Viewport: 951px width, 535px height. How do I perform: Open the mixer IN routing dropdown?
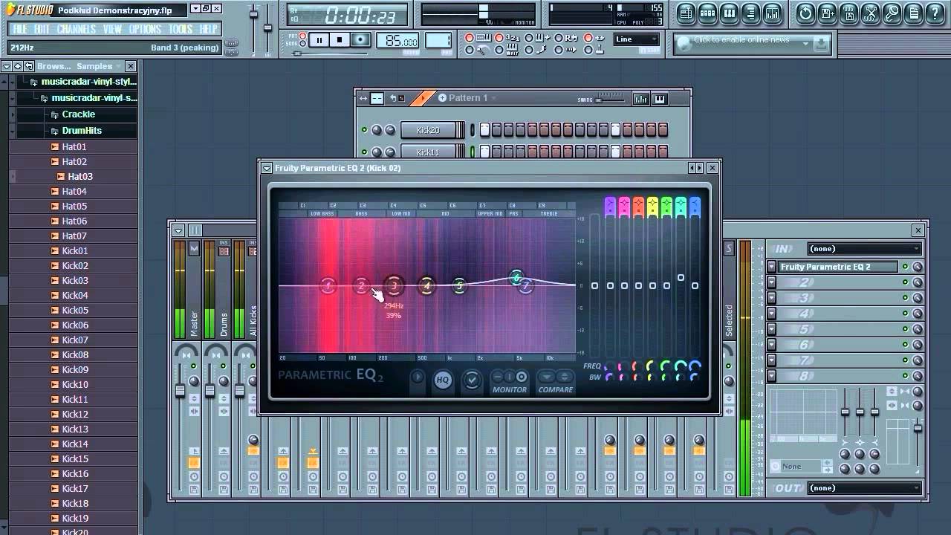pyautogui.click(x=866, y=249)
